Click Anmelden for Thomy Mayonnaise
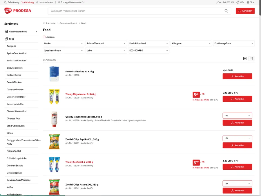 point(237,99)
